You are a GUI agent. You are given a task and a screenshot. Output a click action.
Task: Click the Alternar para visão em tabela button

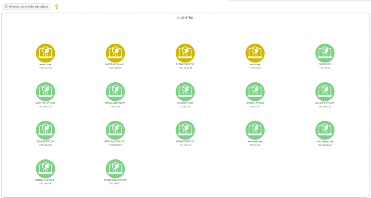26,6
